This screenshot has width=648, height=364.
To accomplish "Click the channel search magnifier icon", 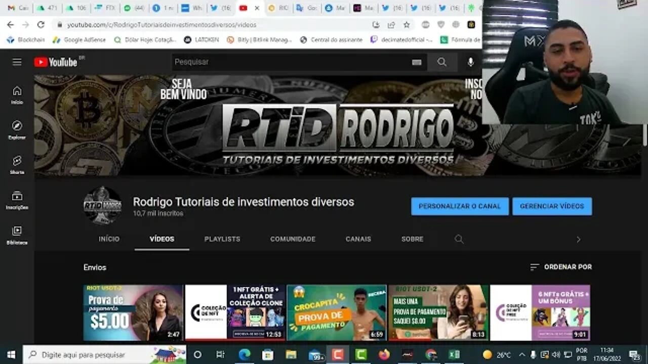I will click(459, 239).
